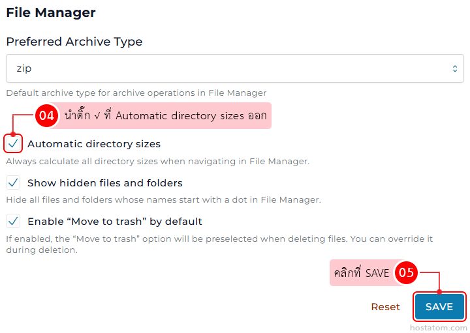Click the File Manager heading
Viewport: 470px width, 333px height.
(x=51, y=12)
